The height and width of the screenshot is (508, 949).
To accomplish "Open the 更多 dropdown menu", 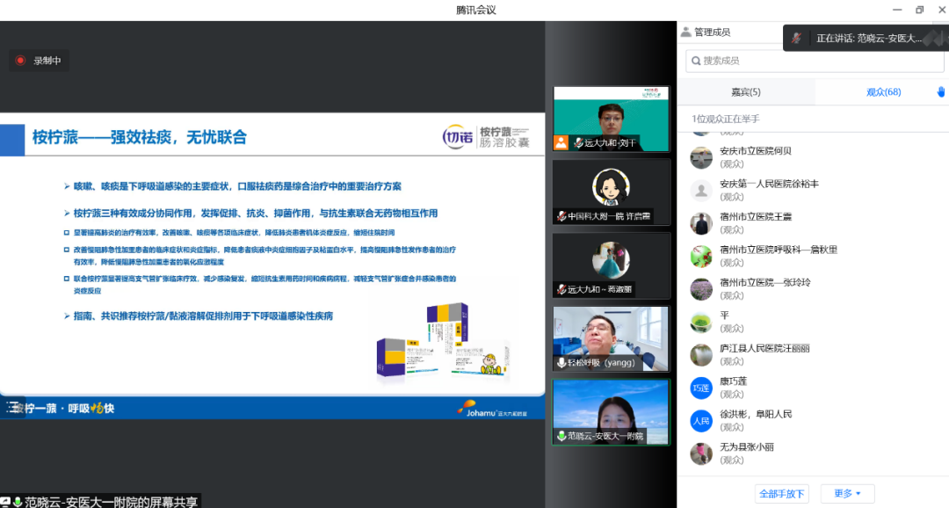I will pos(847,493).
